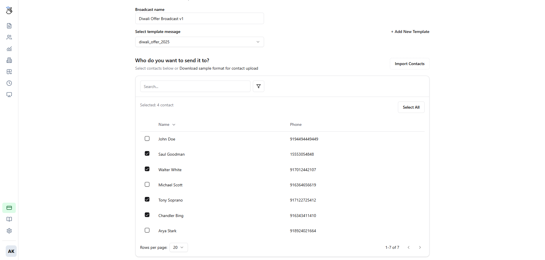
Task: Check the checkbox for Arya Stark
Action: [147, 230]
